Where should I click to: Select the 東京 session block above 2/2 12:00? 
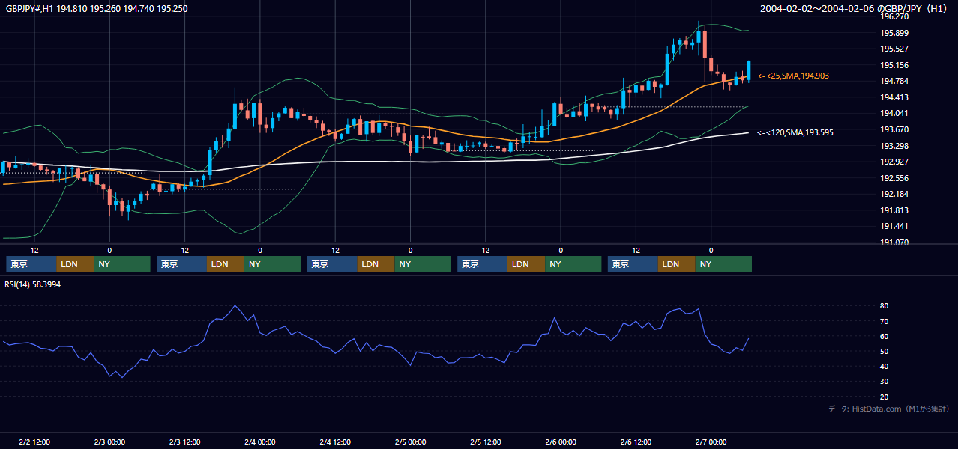tap(31, 264)
